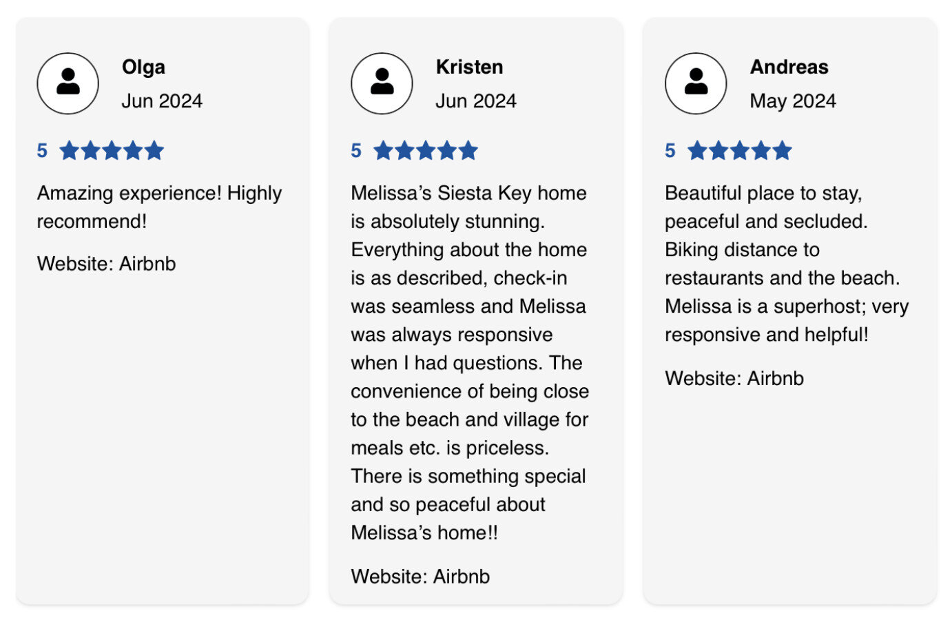Click "Website: Airbnb" under Olga's review
This screenshot has width=952, height=620.
[107, 264]
